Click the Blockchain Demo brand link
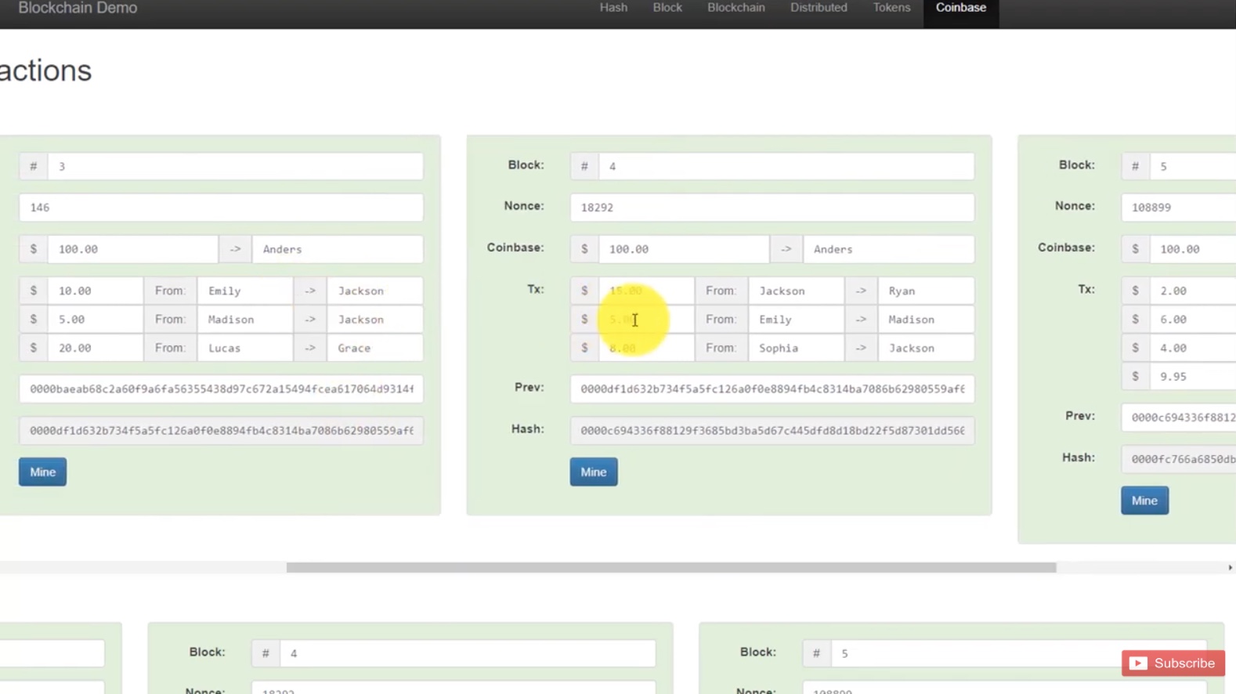The image size is (1236, 694). (78, 9)
